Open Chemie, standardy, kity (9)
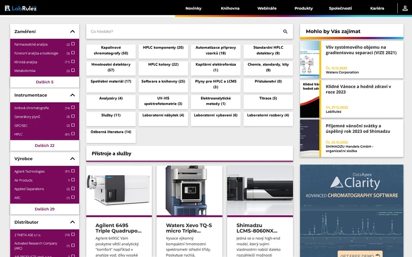This screenshot has width=412, height=257. [x=268, y=68]
